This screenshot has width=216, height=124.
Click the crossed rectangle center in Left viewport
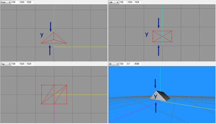[162, 36]
